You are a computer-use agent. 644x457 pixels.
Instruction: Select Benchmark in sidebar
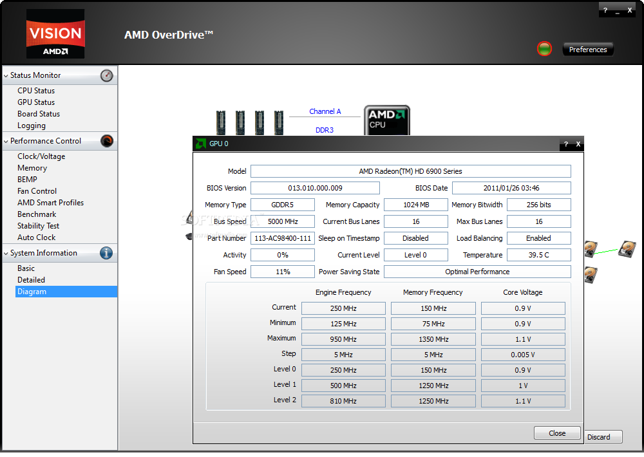(37, 214)
